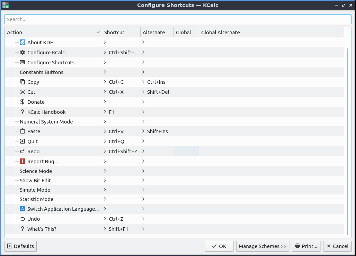Reset shortcuts with the Defaults button
The width and height of the screenshot is (356, 256).
click(x=20, y=246)
